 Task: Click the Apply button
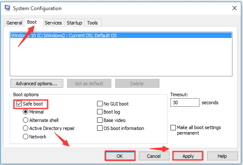(x=188, y=156)
